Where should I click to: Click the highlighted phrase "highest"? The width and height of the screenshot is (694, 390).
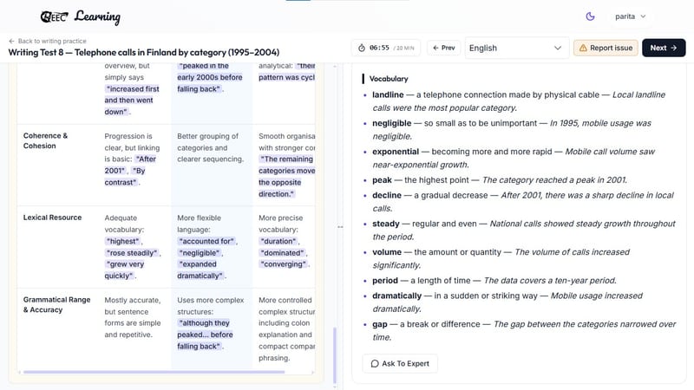(123, 242)
